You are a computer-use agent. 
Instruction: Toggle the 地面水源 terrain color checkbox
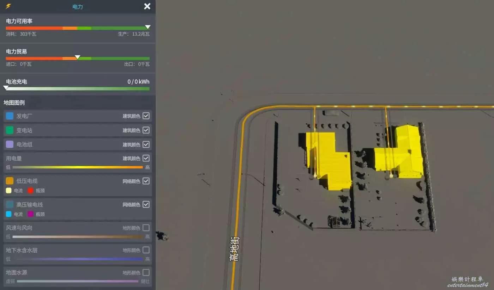(x=146, y=272)
